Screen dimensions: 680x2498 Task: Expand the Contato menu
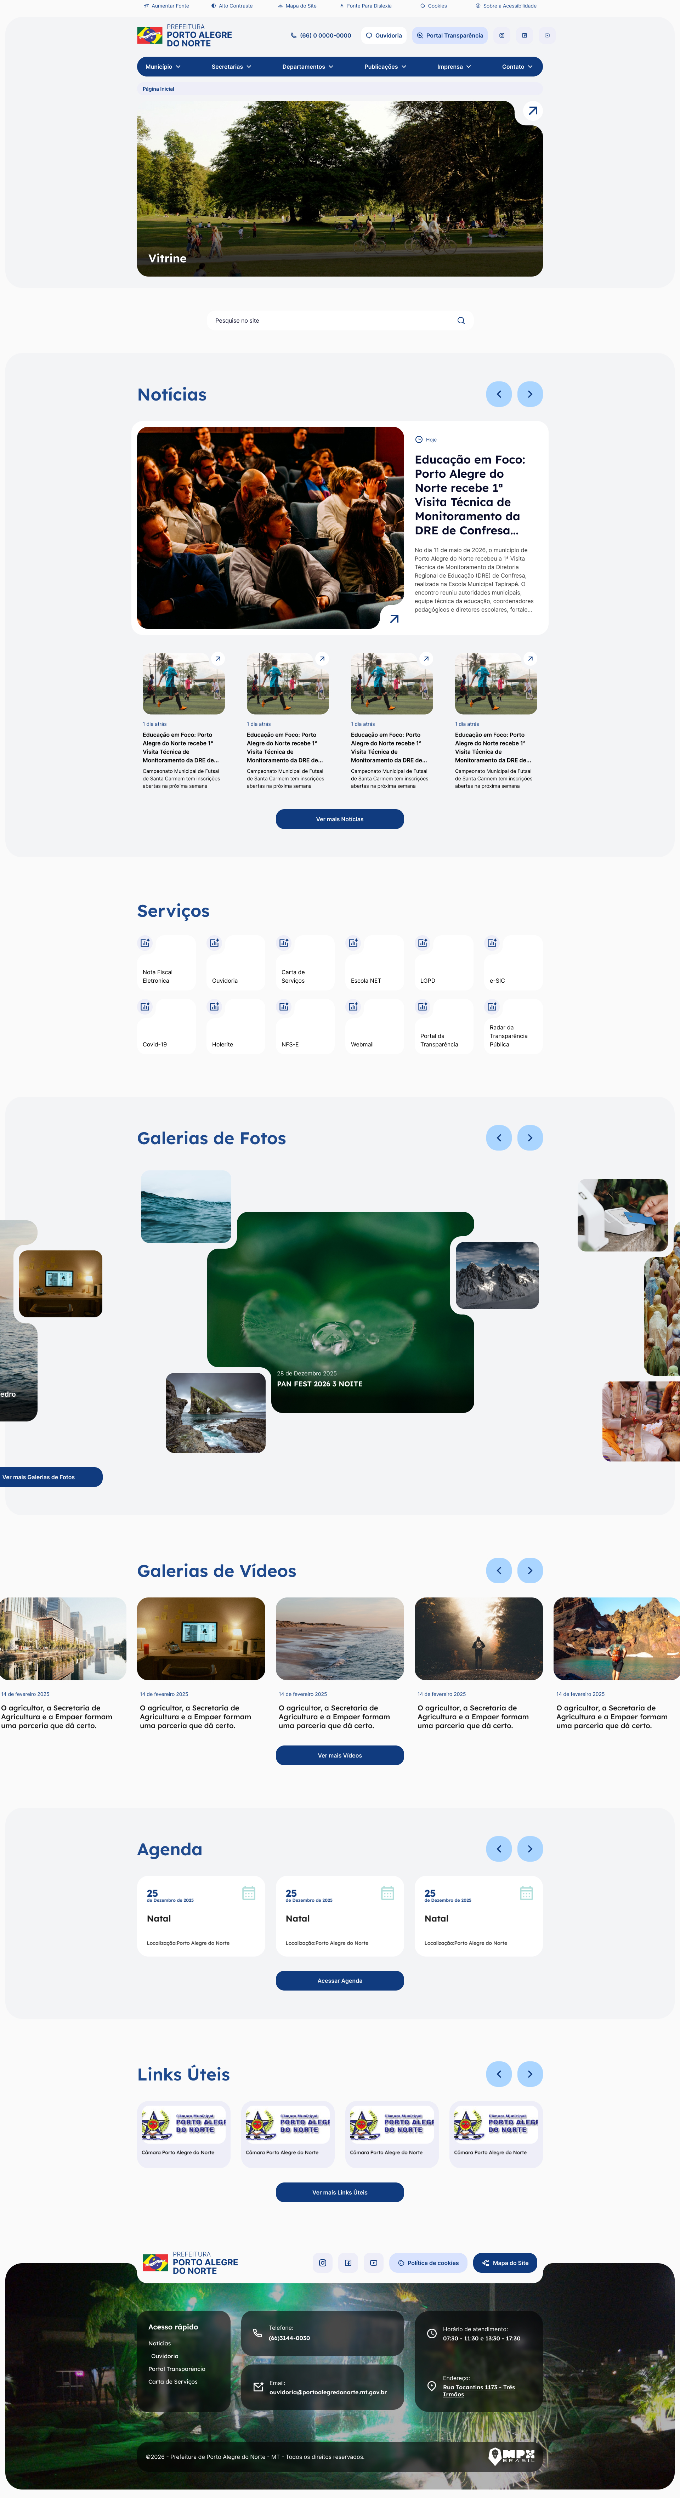coord(517,67)
